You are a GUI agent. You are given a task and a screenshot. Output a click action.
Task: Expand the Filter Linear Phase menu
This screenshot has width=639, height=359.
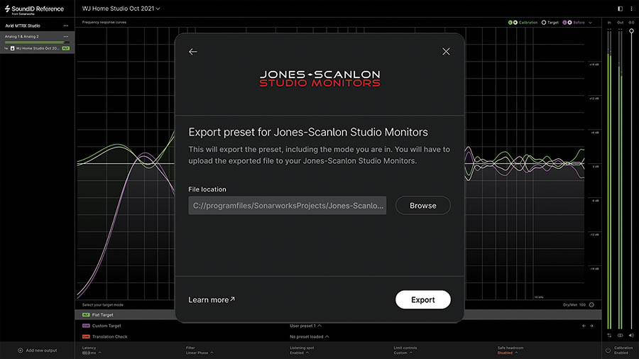point(200,350)
